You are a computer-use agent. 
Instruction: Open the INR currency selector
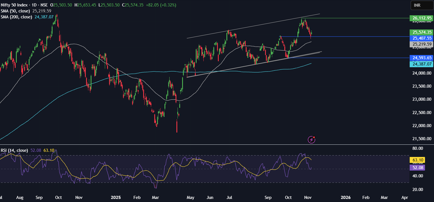[421, 5]
